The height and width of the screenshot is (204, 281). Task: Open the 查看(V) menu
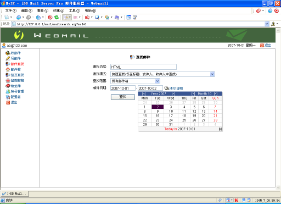(43, 10)
